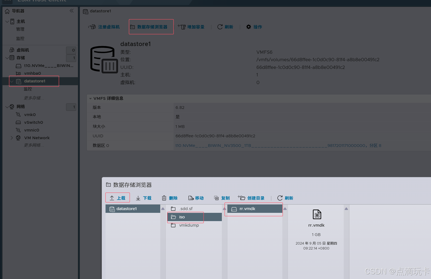Select the t10.NVMe BIWIN device
This screenshot has height=279, width=431.
(x=49, y=66)
